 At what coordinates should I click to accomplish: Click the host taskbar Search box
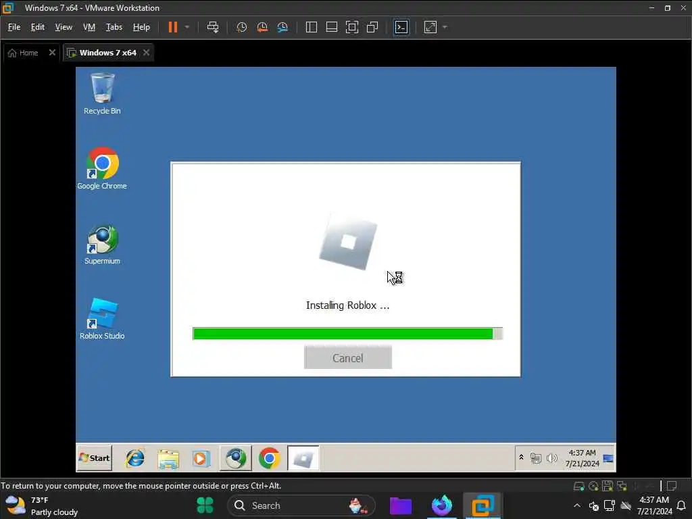point(301,505)
